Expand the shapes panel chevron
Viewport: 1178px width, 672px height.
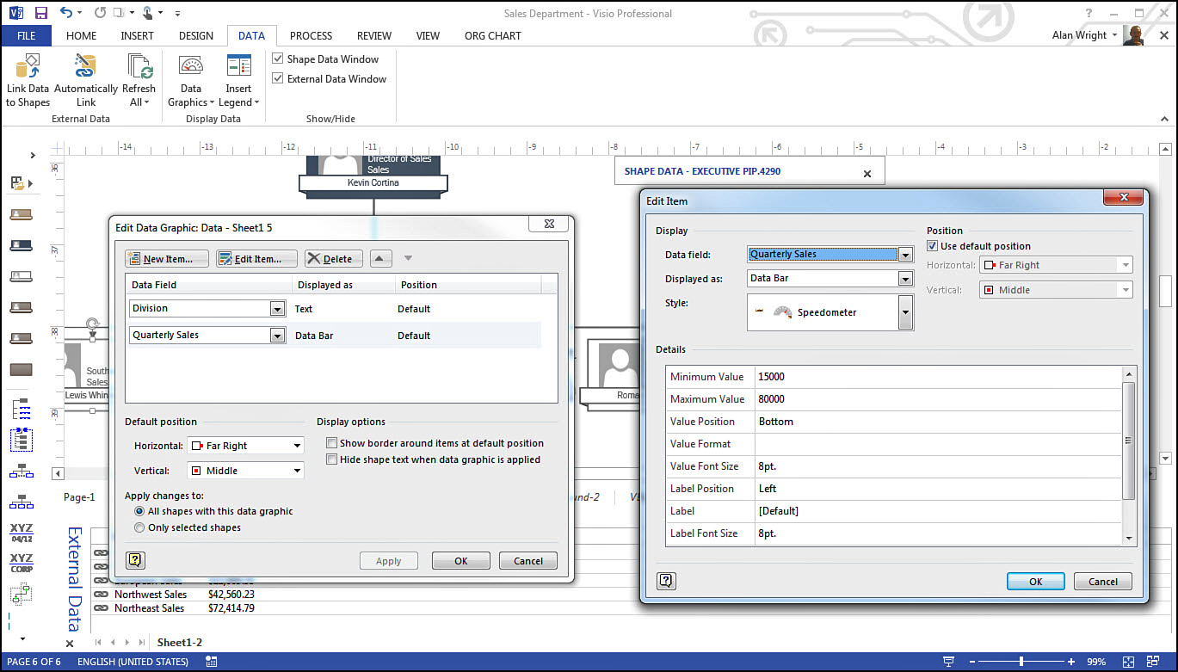click(x=33, y=156)
